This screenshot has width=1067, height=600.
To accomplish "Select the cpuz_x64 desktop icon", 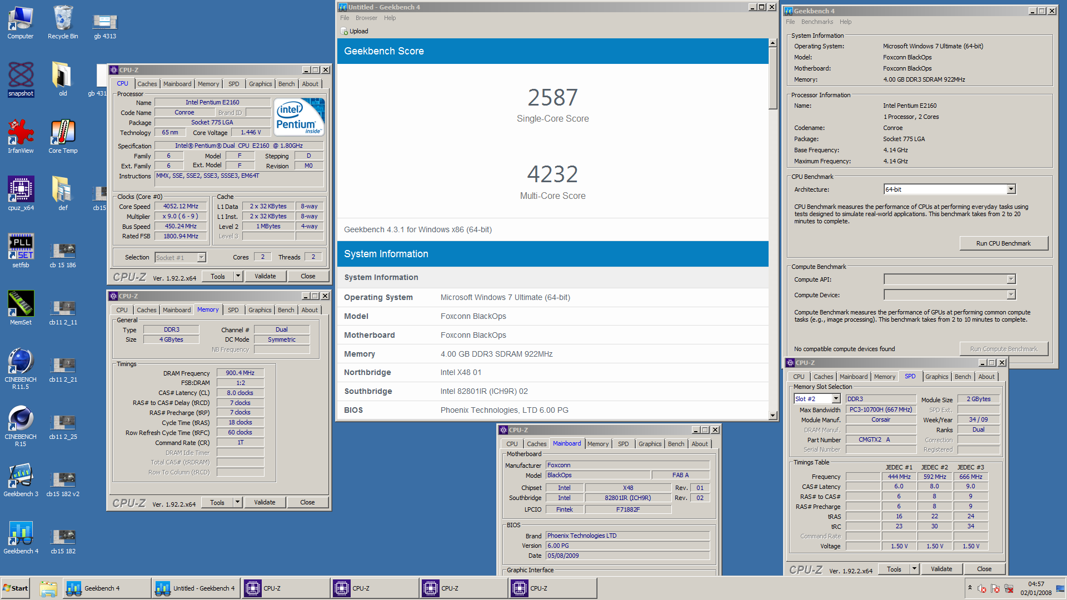I will click(x=21, y=194).
